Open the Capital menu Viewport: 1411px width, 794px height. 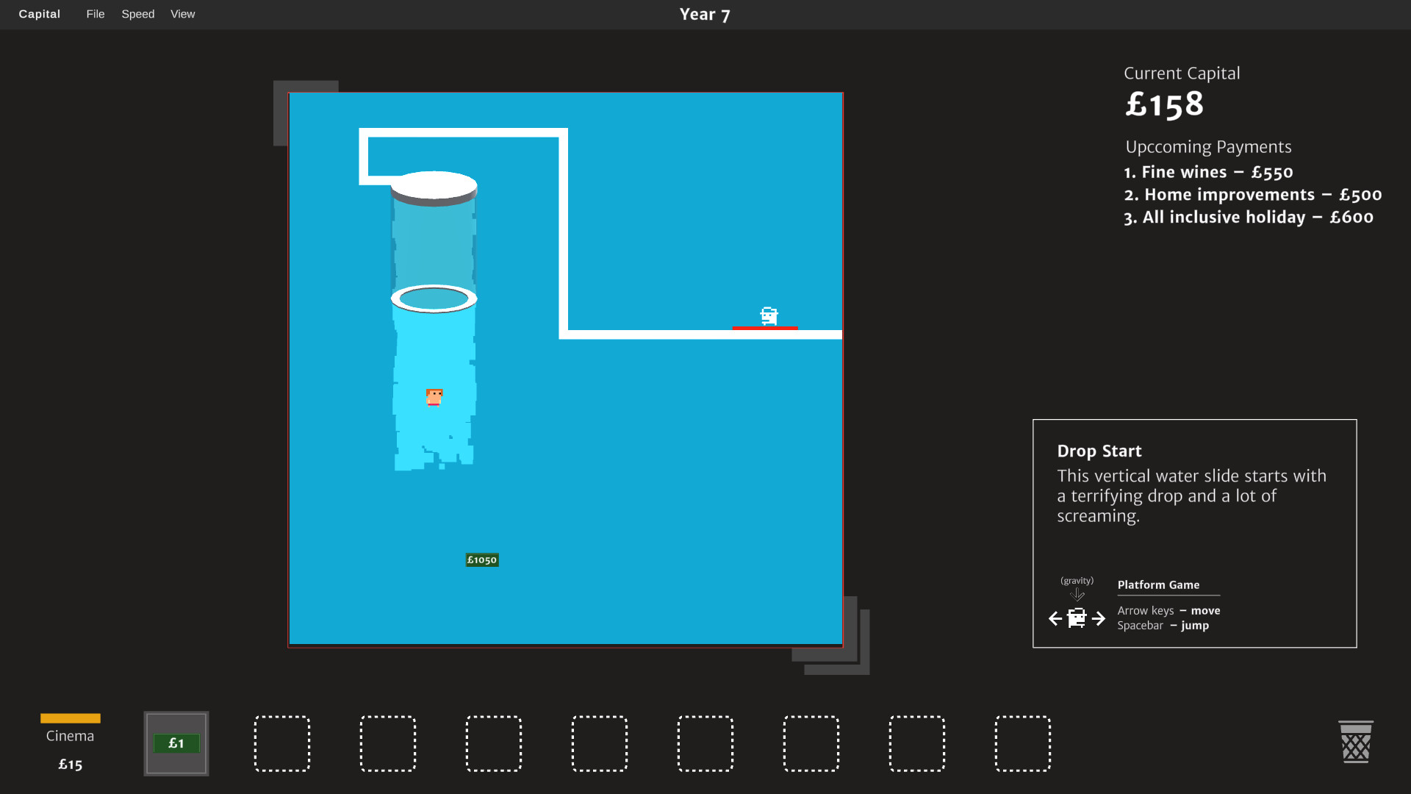coord(39,14)
